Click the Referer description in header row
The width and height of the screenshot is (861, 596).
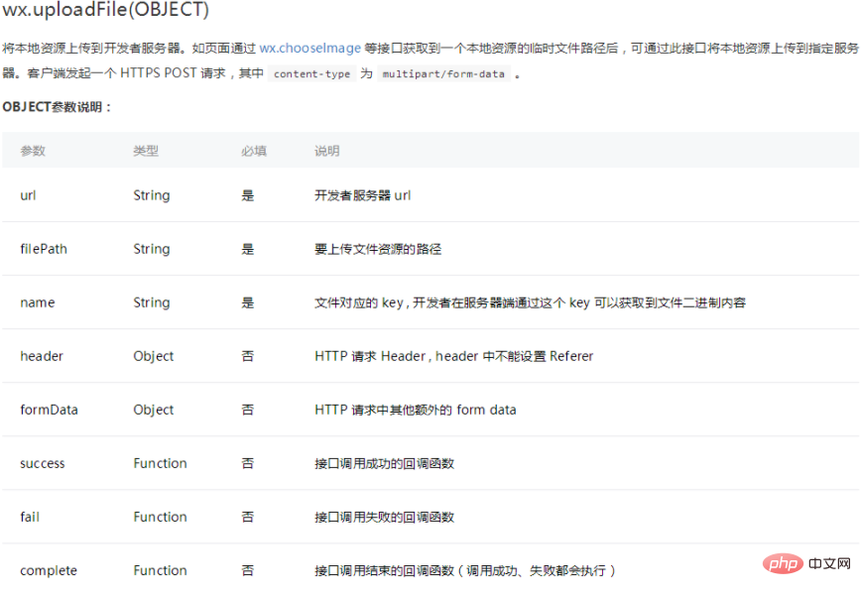(453, 356)
